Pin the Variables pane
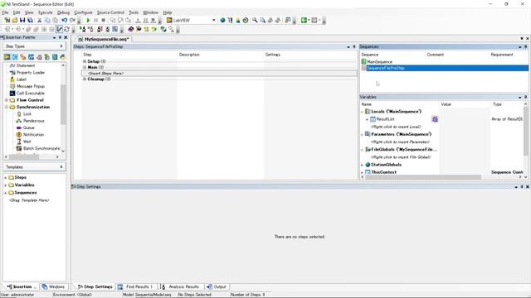This screenshot has width=531, height=298. point(525,97)
